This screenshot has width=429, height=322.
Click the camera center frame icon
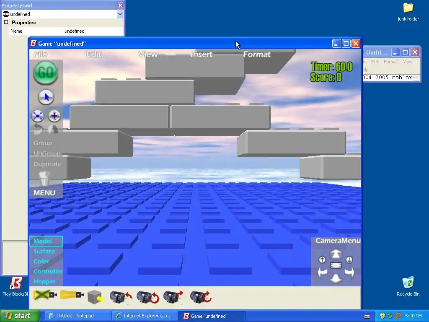click(336, 265)
